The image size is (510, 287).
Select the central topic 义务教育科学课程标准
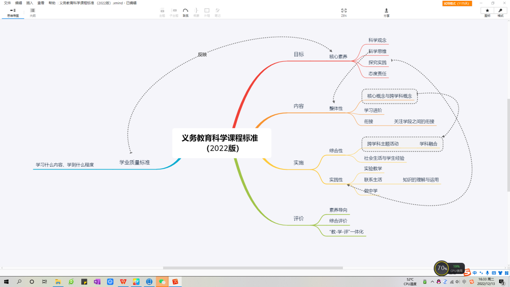(x=222, y=143)
